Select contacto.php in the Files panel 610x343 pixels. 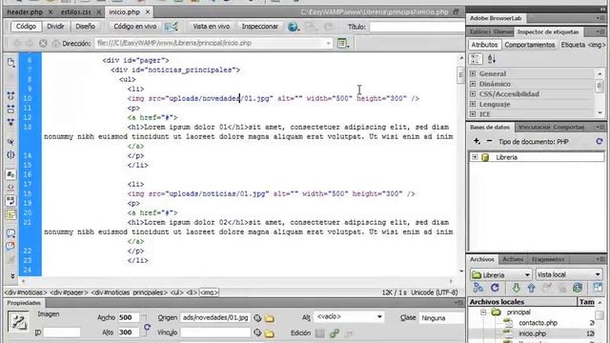(x=538, y=323)
